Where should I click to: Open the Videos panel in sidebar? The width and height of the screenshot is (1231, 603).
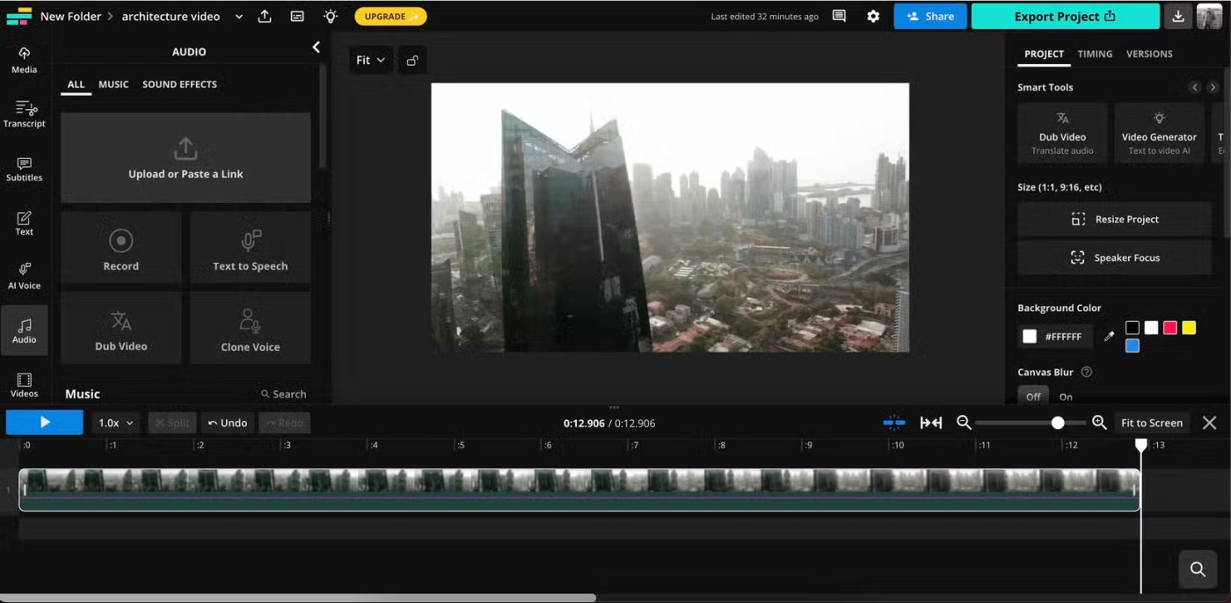coord(24,384)
